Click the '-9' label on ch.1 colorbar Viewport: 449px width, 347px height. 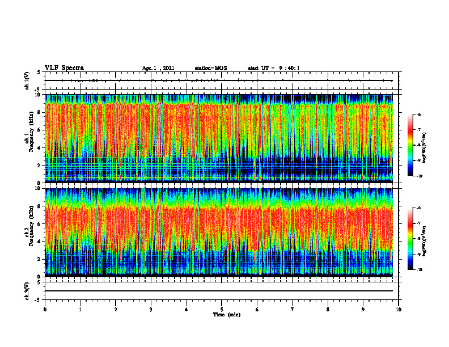pyautogui.click(x=418, y=160)
